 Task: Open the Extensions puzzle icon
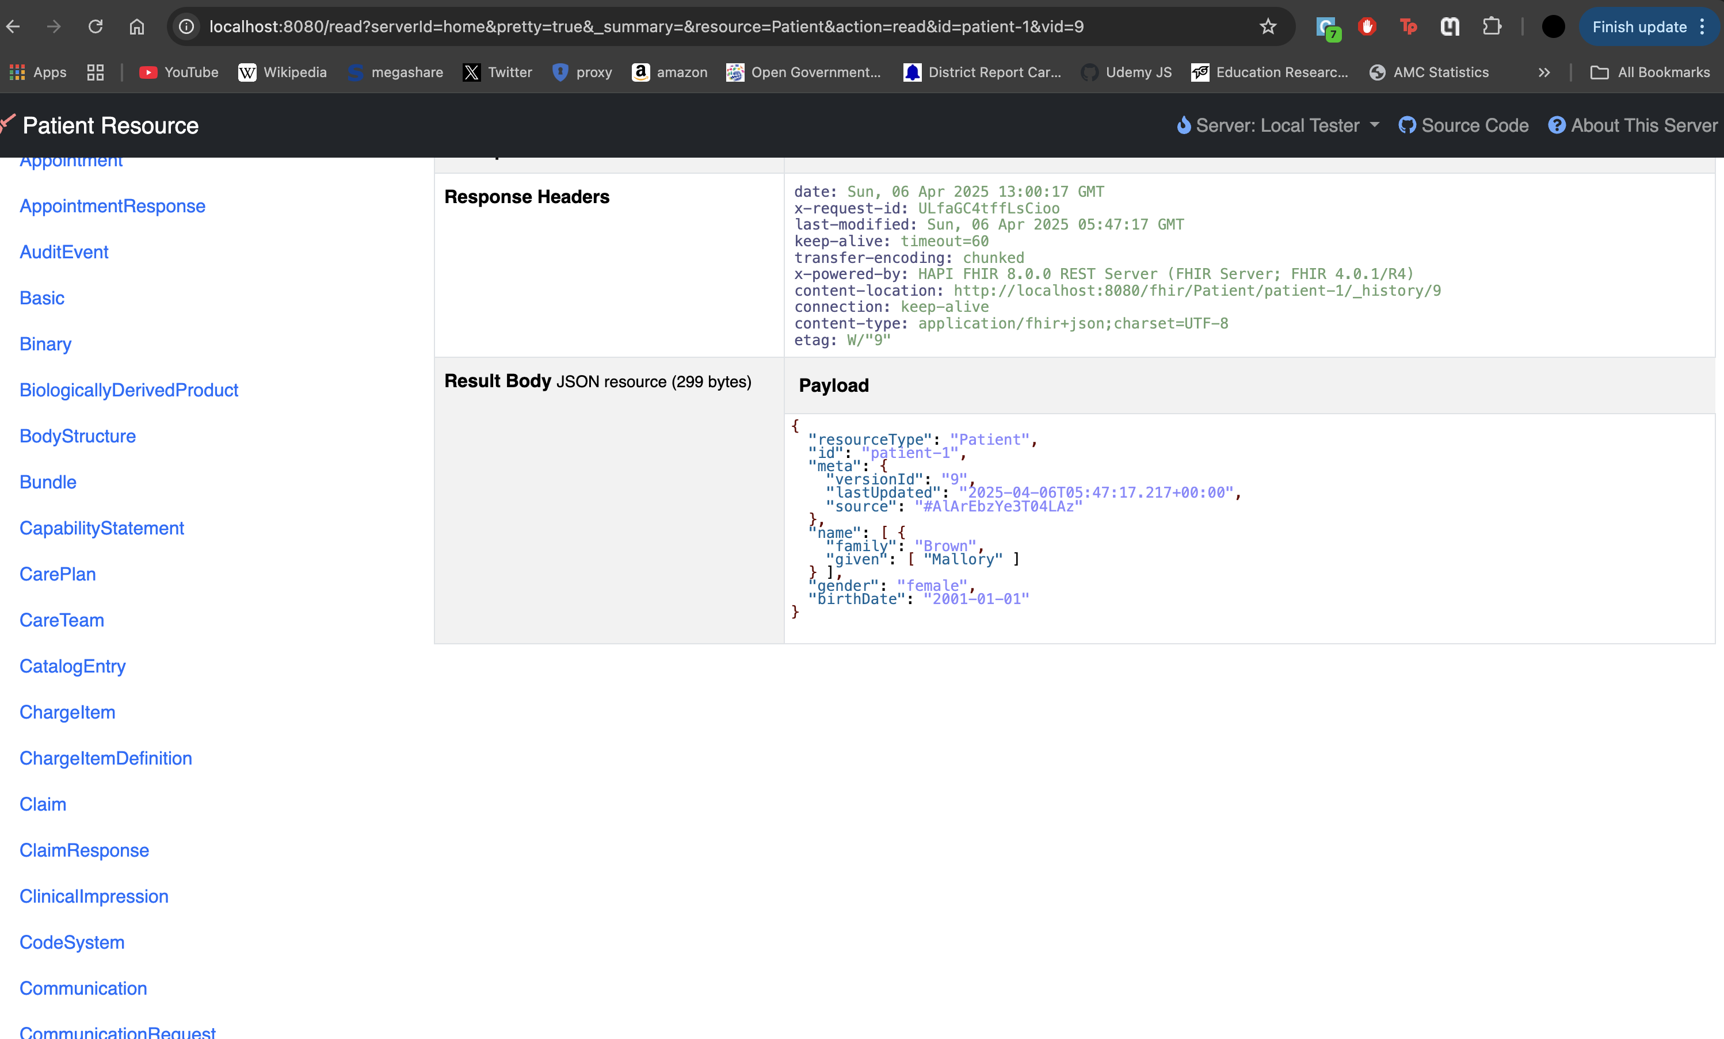pos(1492,26)
